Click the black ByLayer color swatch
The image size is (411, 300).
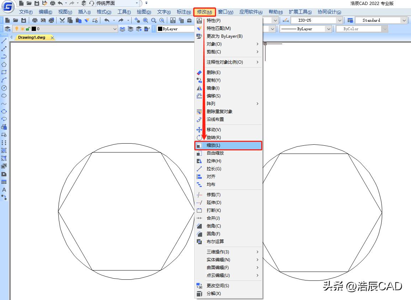click(x=160, y=29)
